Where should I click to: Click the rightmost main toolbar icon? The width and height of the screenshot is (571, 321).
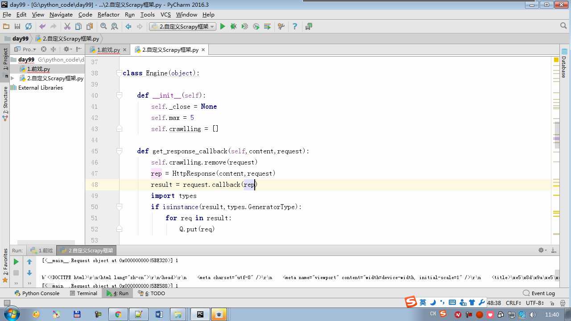click(309, 27)
